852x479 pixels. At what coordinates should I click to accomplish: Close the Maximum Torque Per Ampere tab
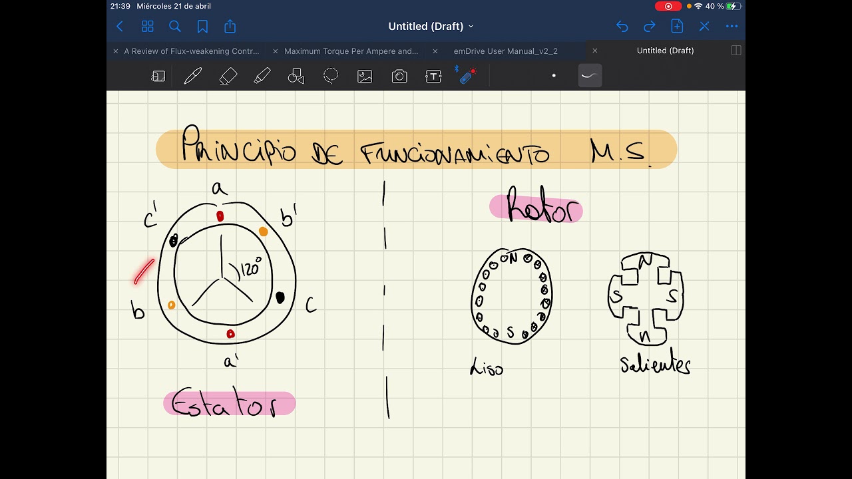[276, 51]
